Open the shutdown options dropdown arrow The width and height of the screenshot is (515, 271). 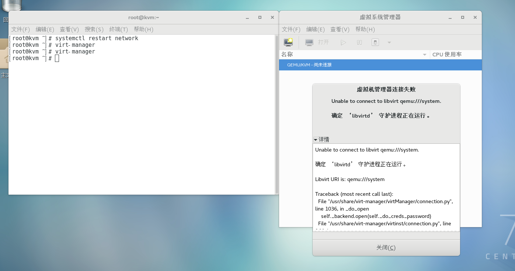tap(389, 42)
